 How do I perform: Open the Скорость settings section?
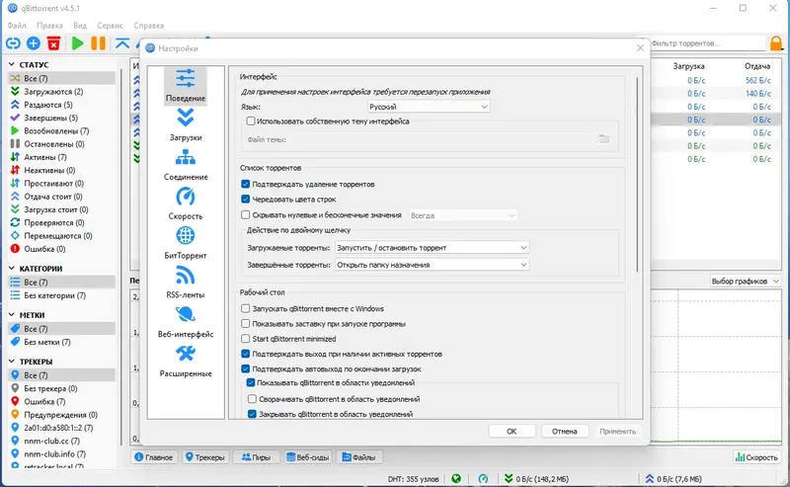(x=186, y=203)
